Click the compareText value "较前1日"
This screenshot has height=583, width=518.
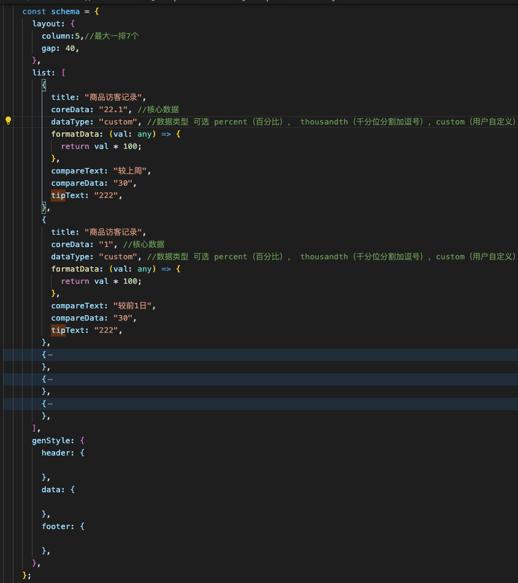132,306
